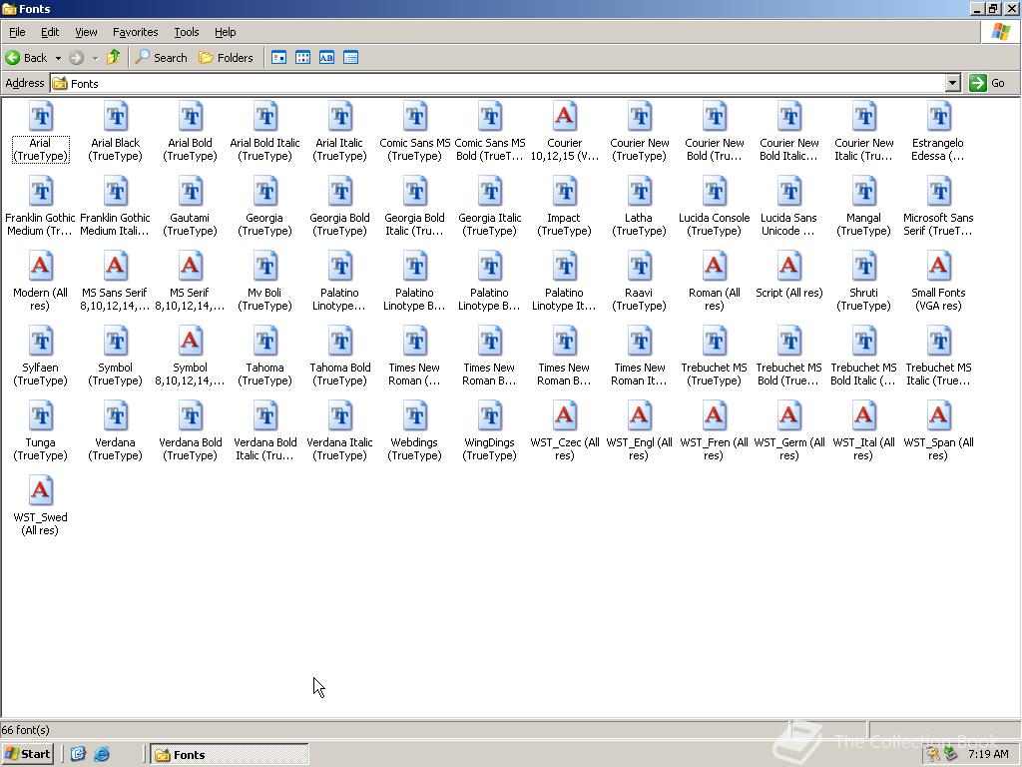Select the Trebuchet MS (TrueType) icon

pos(715,342)
